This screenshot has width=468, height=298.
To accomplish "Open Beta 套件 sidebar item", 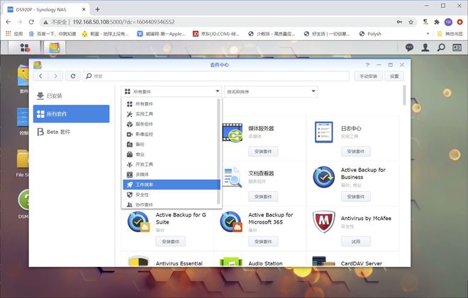I will tap(72, 132).
